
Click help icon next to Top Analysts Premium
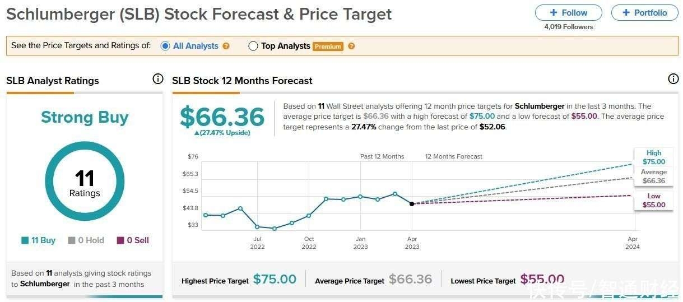coord(351,46)
